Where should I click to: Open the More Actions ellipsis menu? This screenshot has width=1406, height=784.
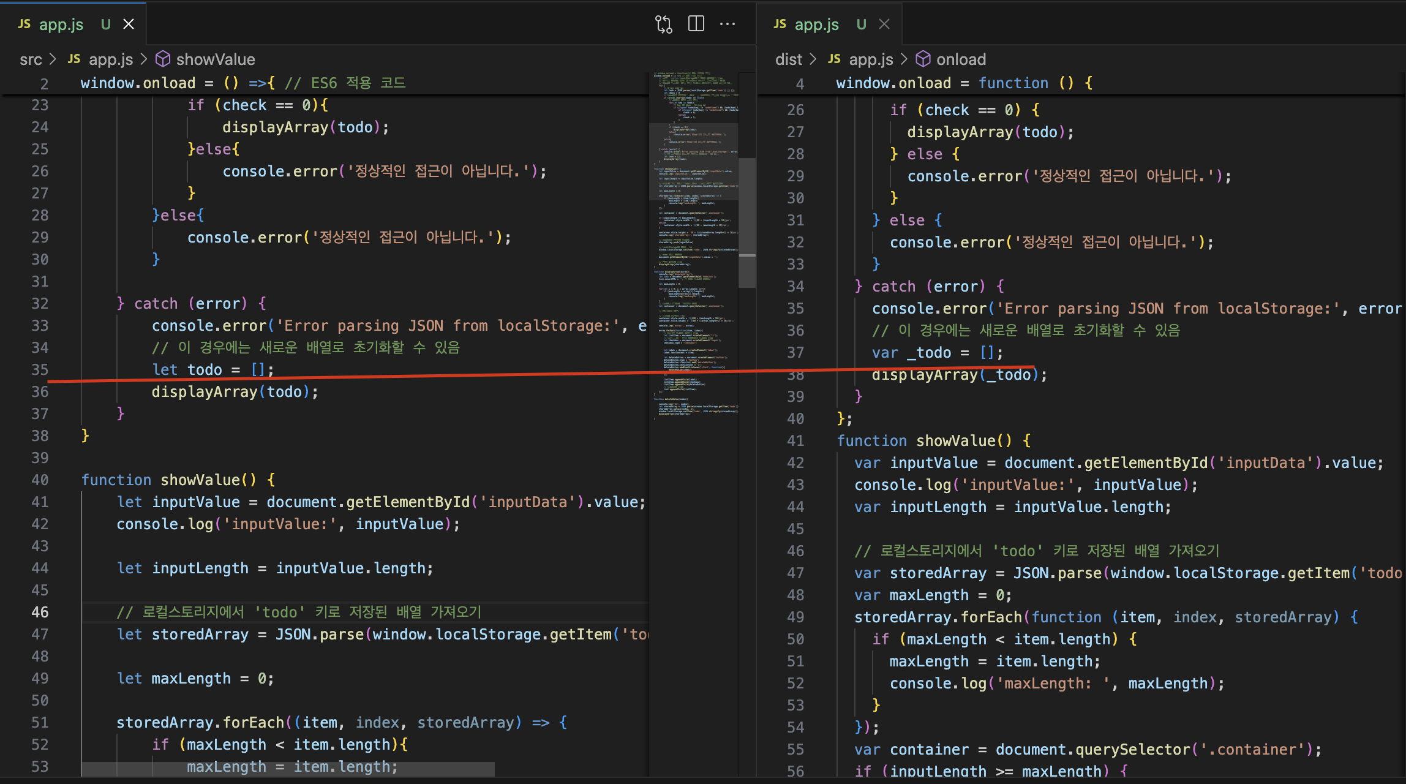point(727,24)
